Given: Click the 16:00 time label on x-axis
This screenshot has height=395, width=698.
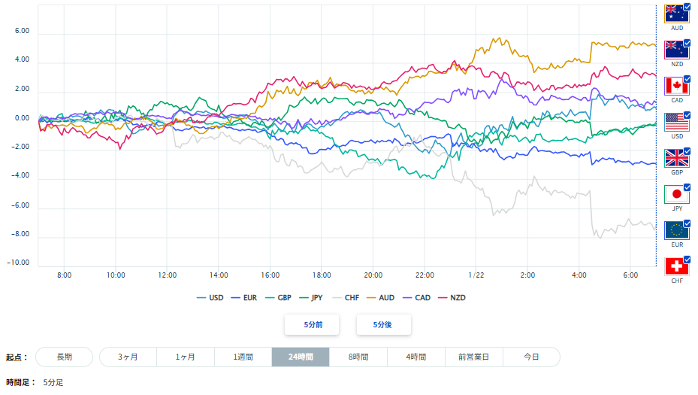Looking at the screenshot, I should (270, 275).
